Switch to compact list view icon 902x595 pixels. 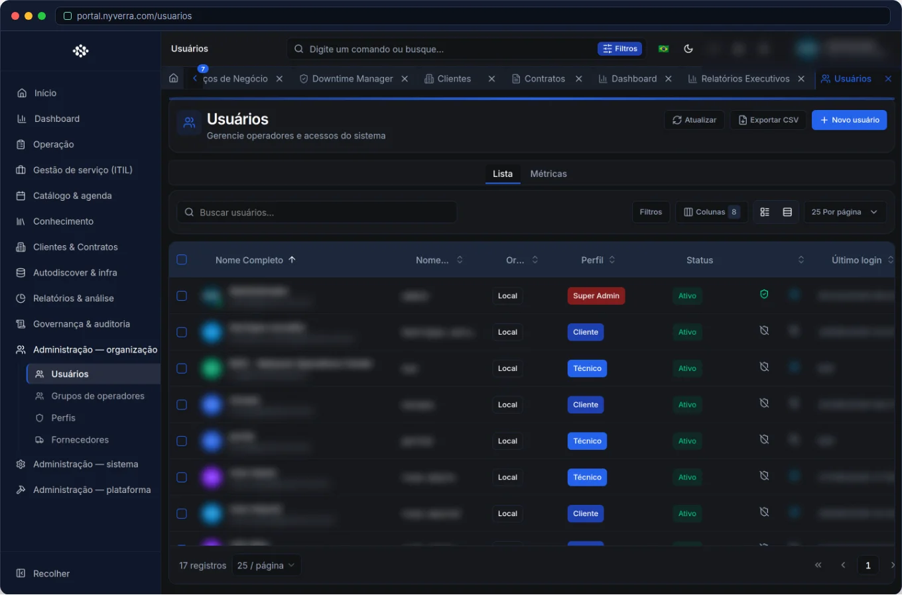[x=787, y=212]
